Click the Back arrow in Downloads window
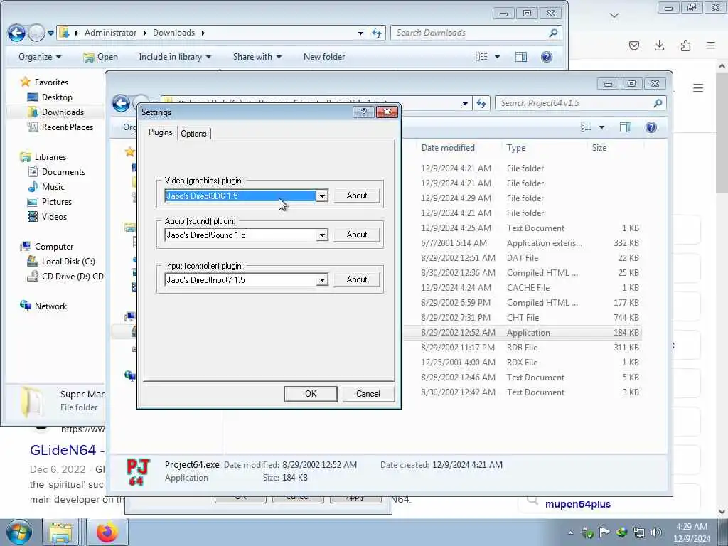The width and height of the screenshot is (728, 546). click(x=17, y=33)
